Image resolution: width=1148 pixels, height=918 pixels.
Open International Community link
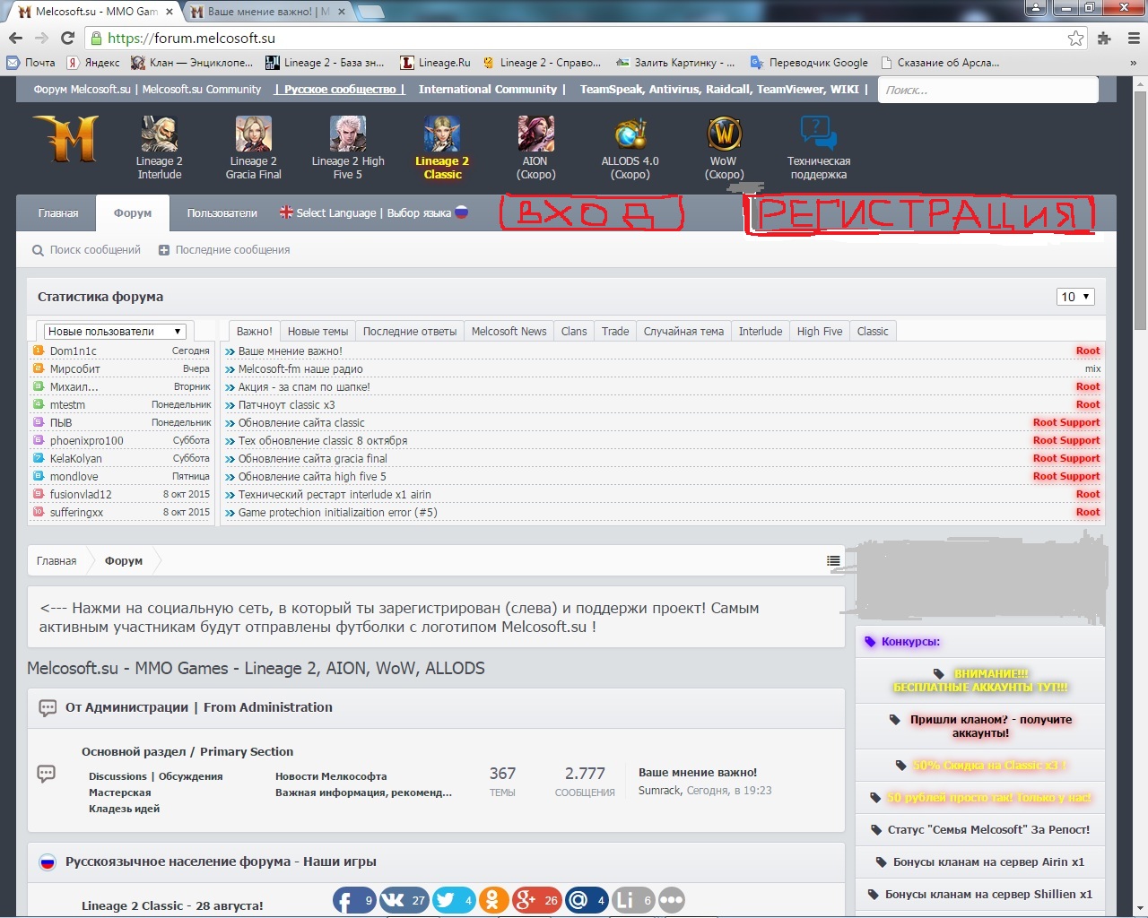pyautogui.click(x=492, y=89)
